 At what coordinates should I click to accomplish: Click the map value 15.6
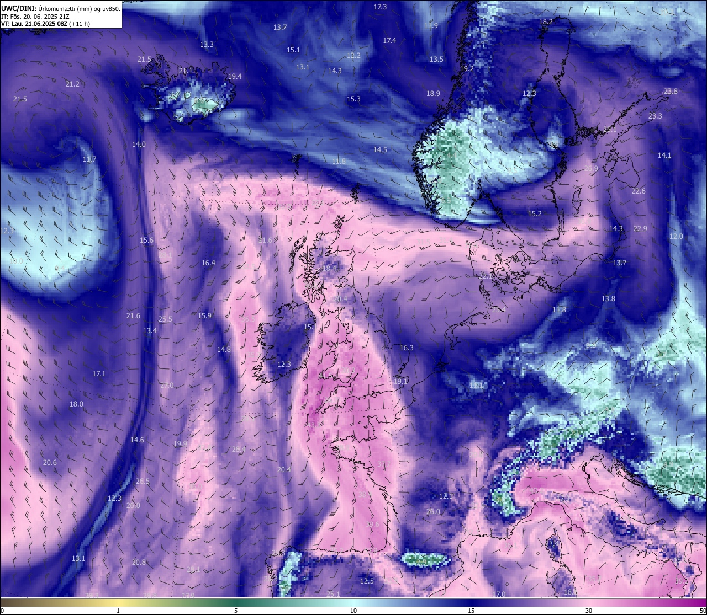tap(146, 240)
